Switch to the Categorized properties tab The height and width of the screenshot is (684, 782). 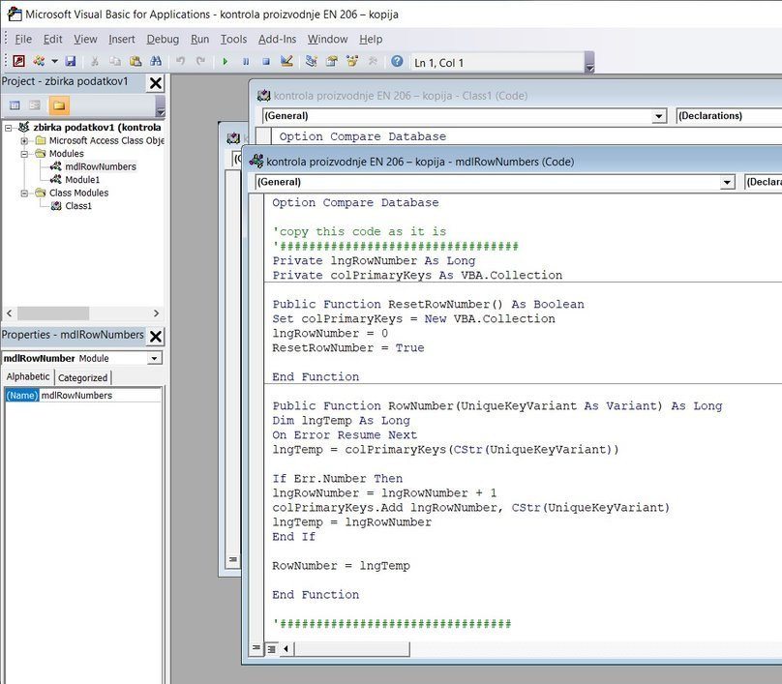[83, 377]
